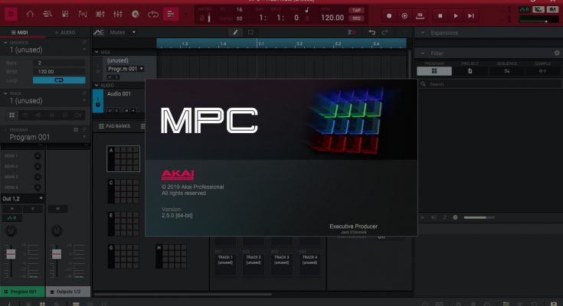Open the Progr.m 001 track dropdown

pos(126,68)
